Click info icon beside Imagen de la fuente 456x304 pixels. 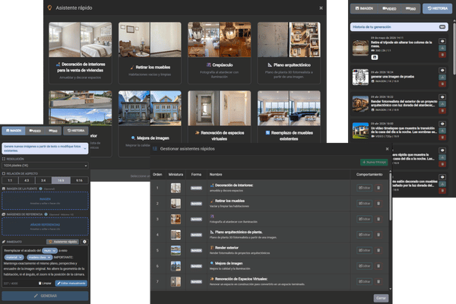tap(41, 188)
